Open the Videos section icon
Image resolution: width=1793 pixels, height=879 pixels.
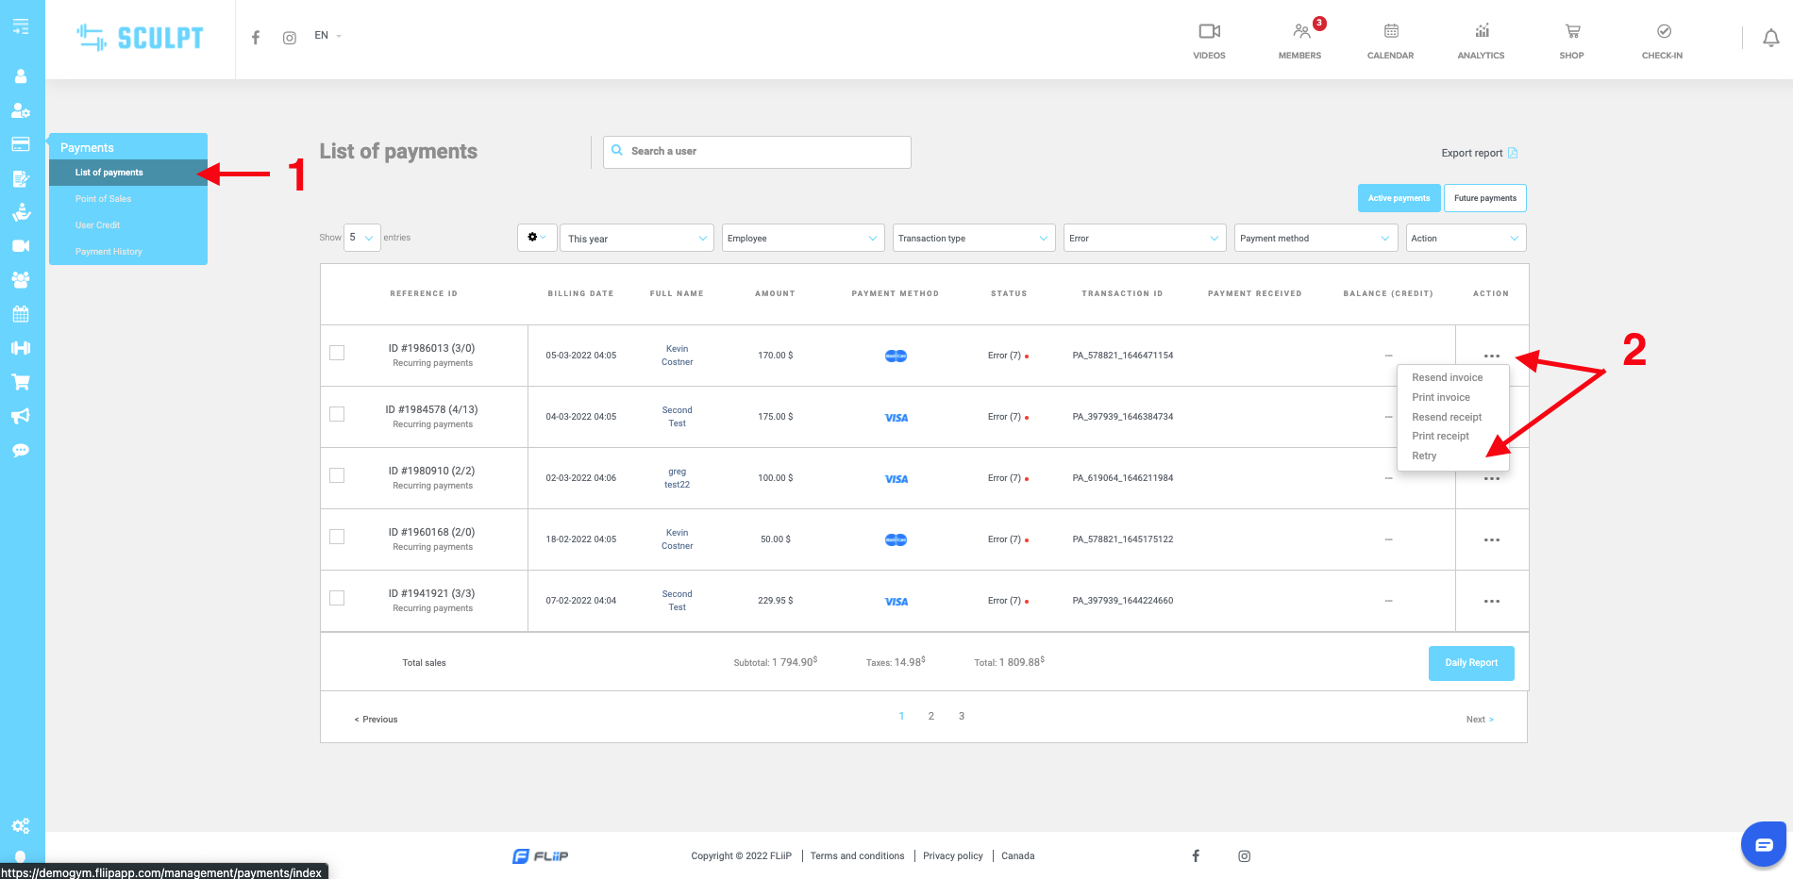(x=1209, y=32)
